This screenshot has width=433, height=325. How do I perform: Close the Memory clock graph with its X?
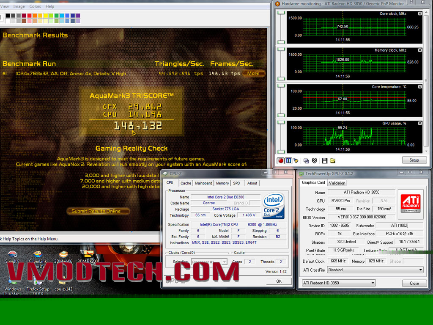pos(420,50)
